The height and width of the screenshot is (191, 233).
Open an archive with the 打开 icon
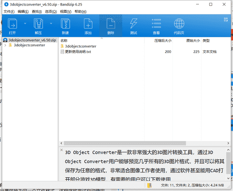click(x=12, y=26)
